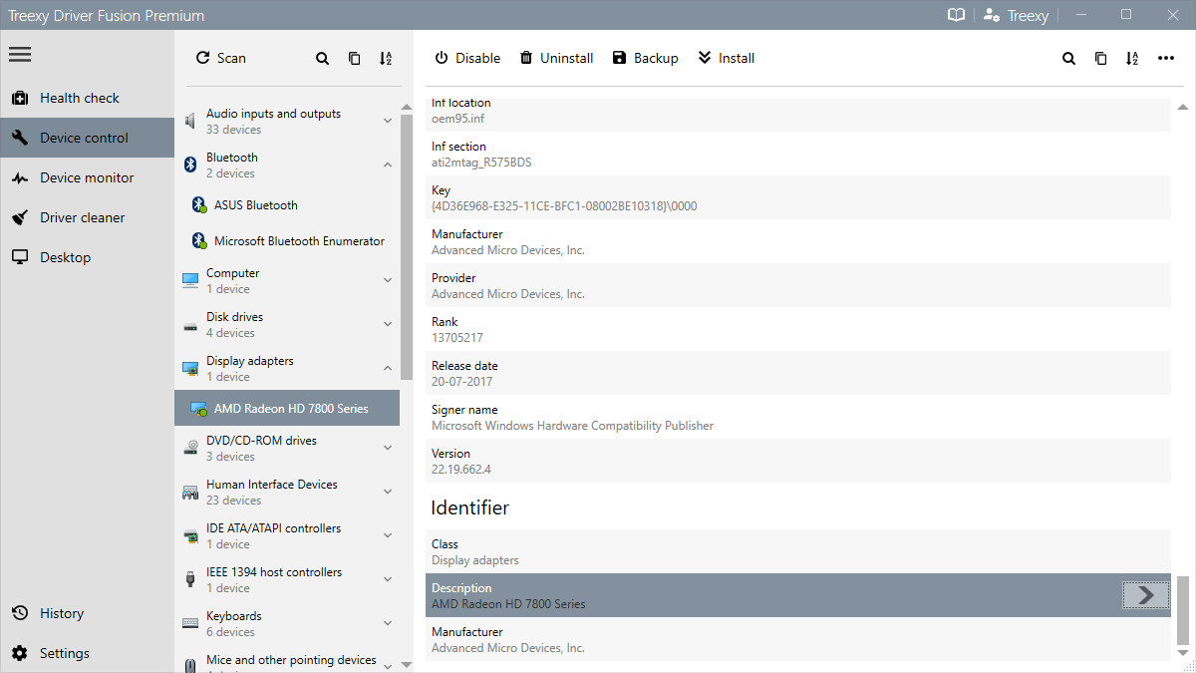Screen dimensions: 1196x673
Task: Expand the Human Interface Devices group
Action: coord(388,491)
